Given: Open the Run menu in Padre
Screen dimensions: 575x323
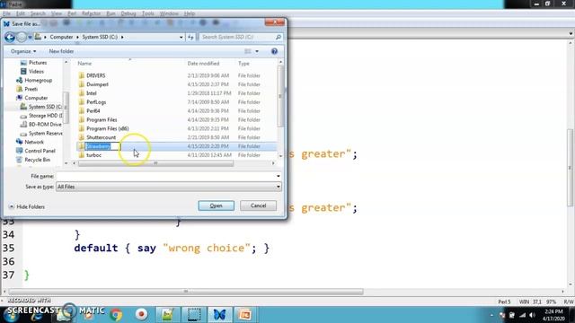Looking at the screenshot, I should coord(111,13).
